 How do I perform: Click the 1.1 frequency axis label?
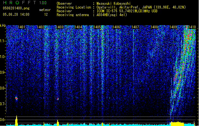click(3, 41)
